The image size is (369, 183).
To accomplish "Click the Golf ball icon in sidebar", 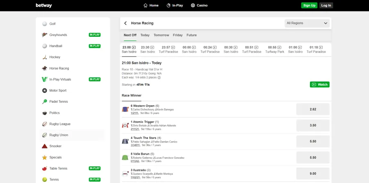I will (x=44, y=24).
